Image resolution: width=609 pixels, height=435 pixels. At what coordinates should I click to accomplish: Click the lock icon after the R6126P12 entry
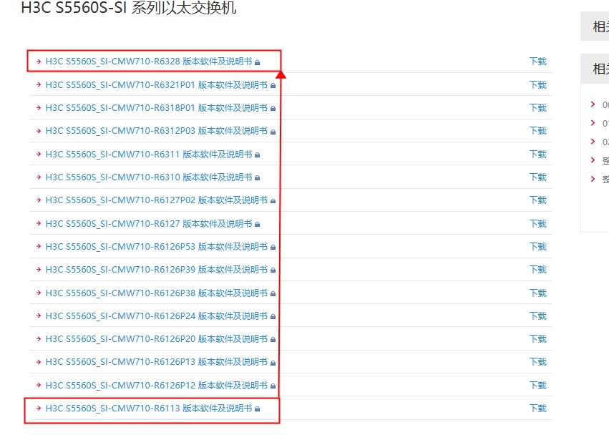[273, 386]
